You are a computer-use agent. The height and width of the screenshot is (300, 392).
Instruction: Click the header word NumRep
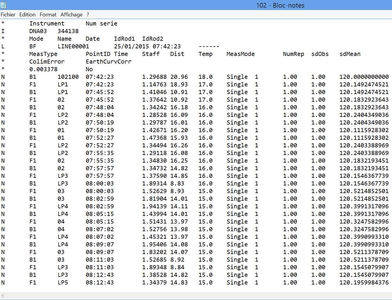294,54
